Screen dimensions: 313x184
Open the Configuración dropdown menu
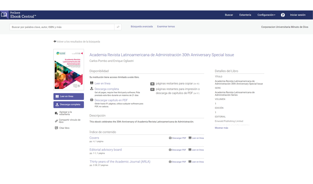pyautogui.click(x=266, y=15)
